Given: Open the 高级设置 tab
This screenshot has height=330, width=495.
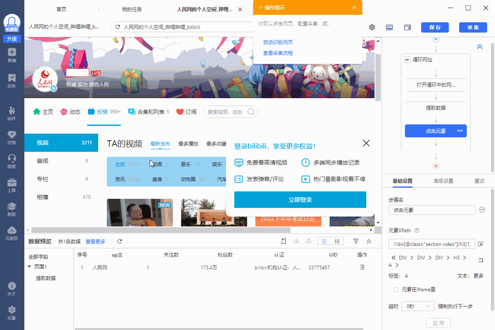Looking at the screenshot, I should 443,181.
